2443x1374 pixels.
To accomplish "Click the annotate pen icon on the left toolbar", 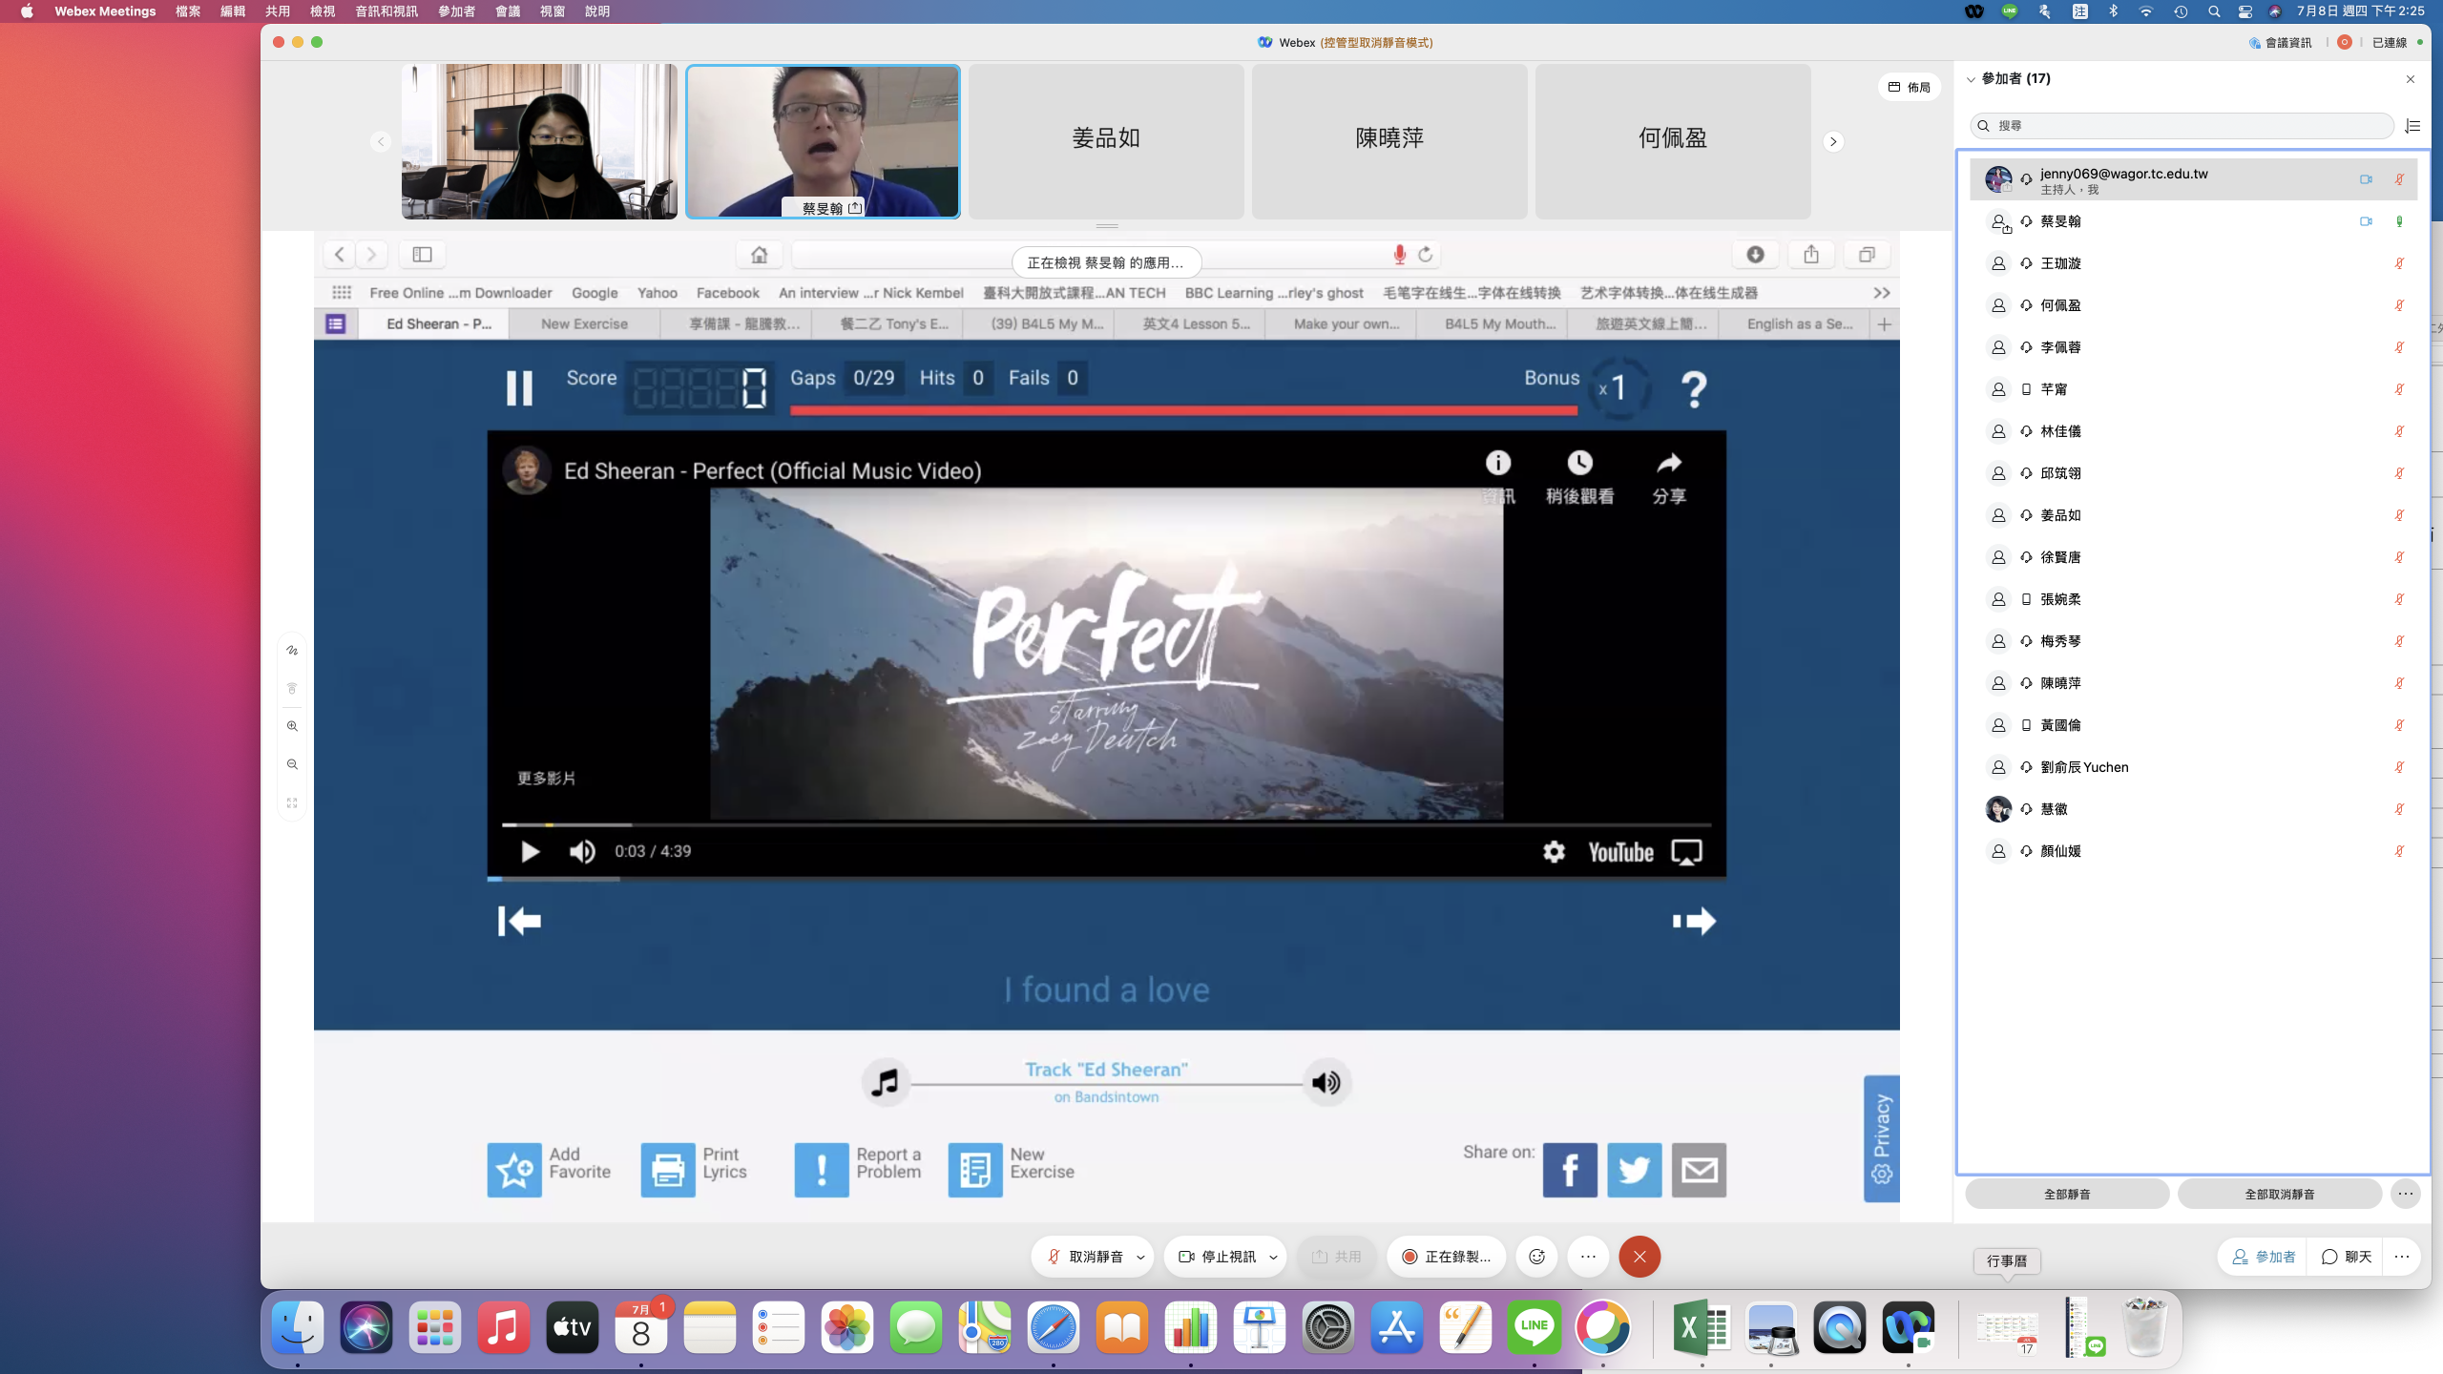I will click(x=292, y=651).
